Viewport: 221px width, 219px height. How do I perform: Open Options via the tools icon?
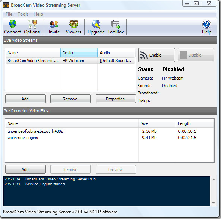point(32,24)
